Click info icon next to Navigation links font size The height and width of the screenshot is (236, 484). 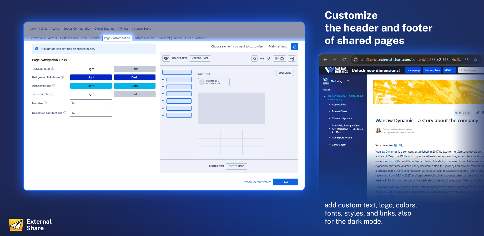coord(65,113)
